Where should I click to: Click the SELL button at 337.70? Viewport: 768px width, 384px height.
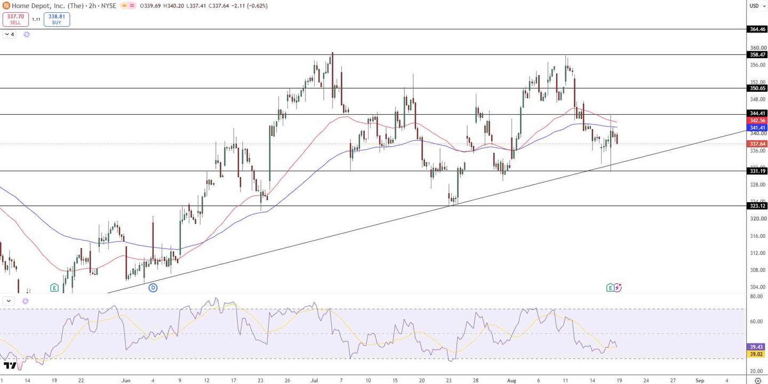15,19
